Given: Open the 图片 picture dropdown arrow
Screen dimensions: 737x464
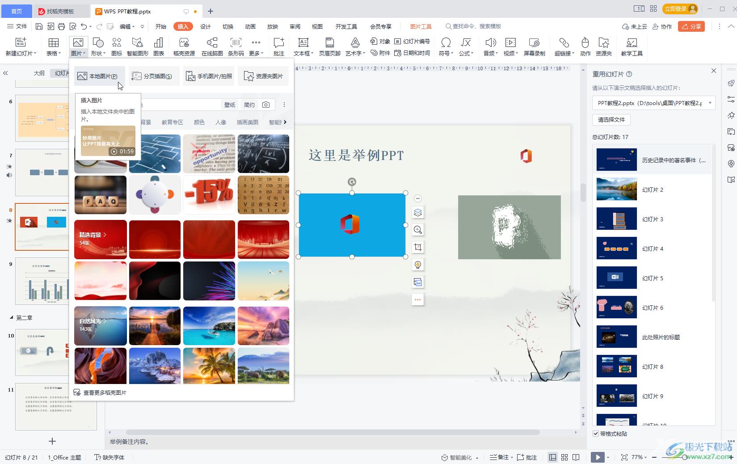Looking at the screenshot, I should tap(84, 54).
